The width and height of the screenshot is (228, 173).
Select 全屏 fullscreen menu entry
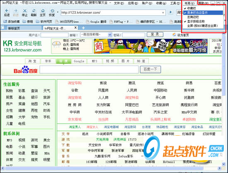point(203,26)
